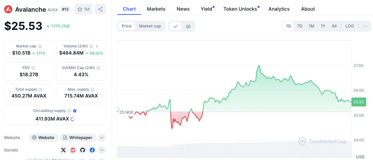
Task: Click the Market cap info icon
Action: tap(40, 46)
